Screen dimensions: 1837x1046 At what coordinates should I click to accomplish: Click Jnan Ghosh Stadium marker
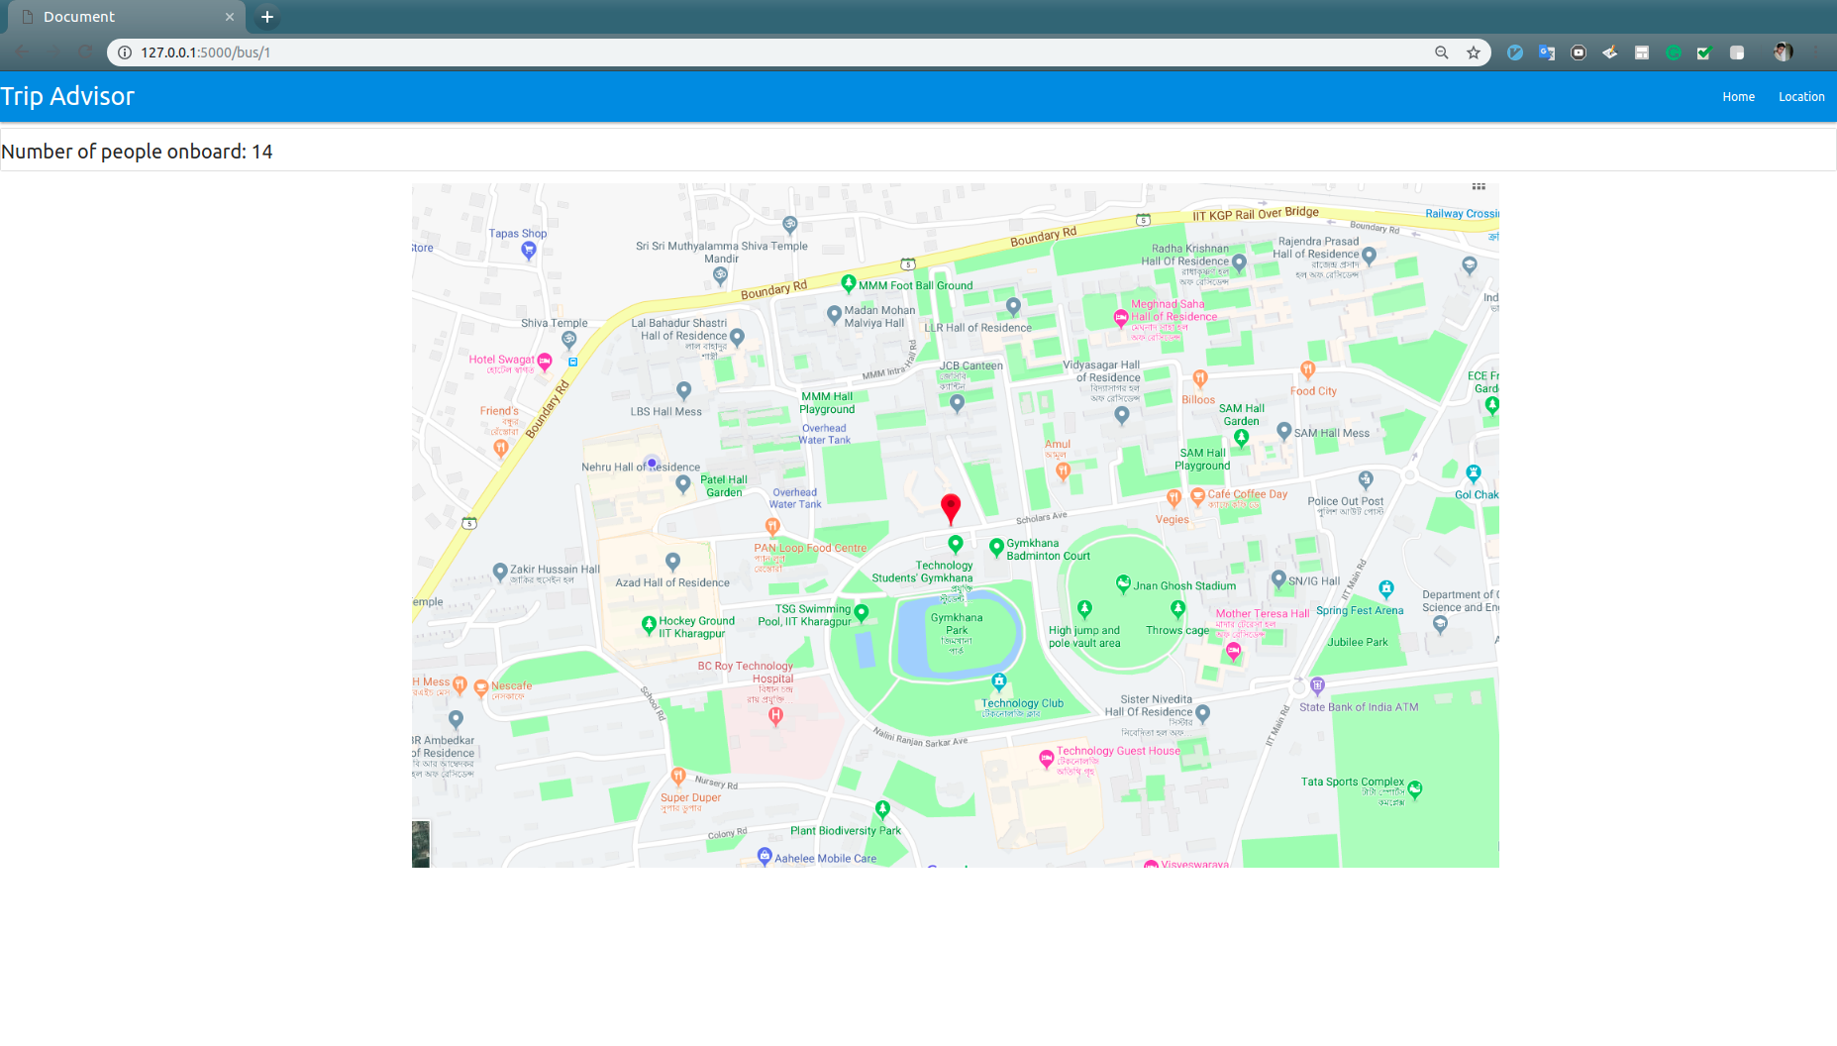pyautogui.click(x=1123, y=584)
